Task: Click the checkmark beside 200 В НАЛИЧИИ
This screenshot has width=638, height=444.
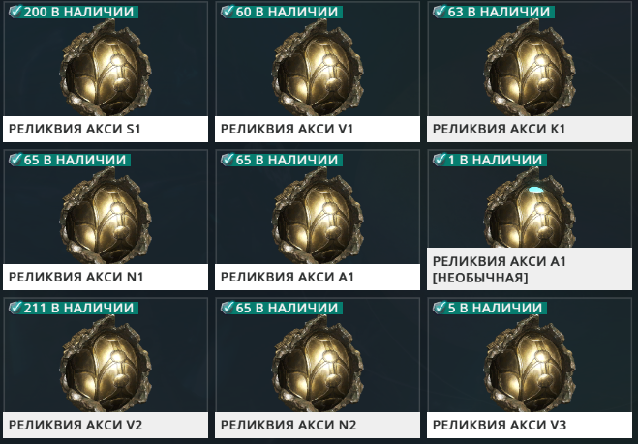Action: (x=15, y=12)
